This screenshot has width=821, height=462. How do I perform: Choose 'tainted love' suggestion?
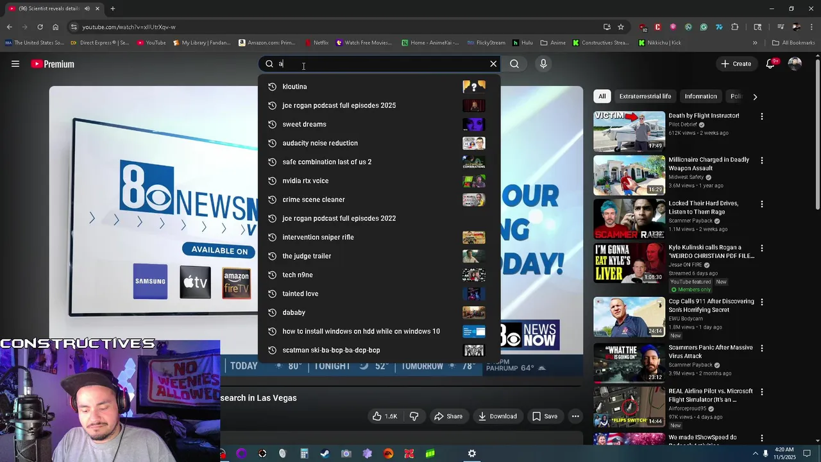(x=378, y=293)
